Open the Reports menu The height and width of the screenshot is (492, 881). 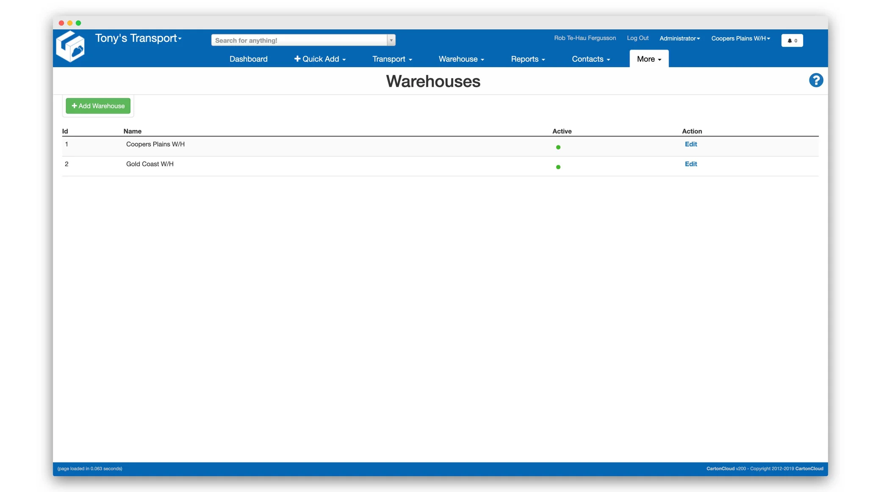coord(527,59)
